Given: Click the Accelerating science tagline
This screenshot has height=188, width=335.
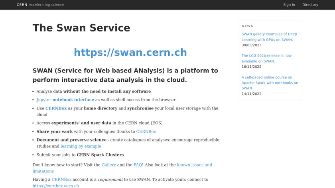Looking at the screenshot, I should [46, 5].
